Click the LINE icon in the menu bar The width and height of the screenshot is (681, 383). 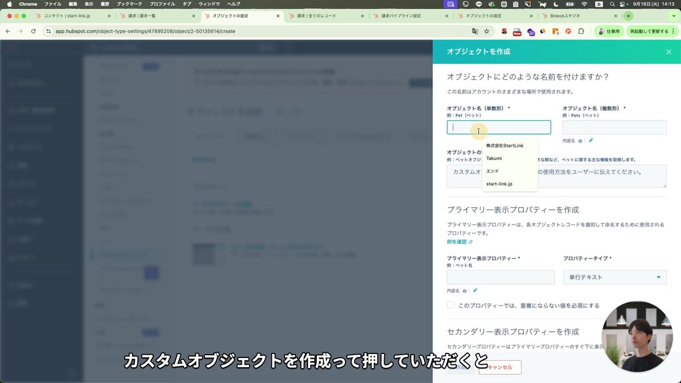point(479,4)
